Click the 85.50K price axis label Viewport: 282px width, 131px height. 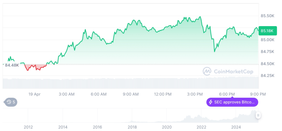(267, 16)
